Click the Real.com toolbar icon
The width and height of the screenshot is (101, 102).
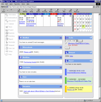[77, 11]
